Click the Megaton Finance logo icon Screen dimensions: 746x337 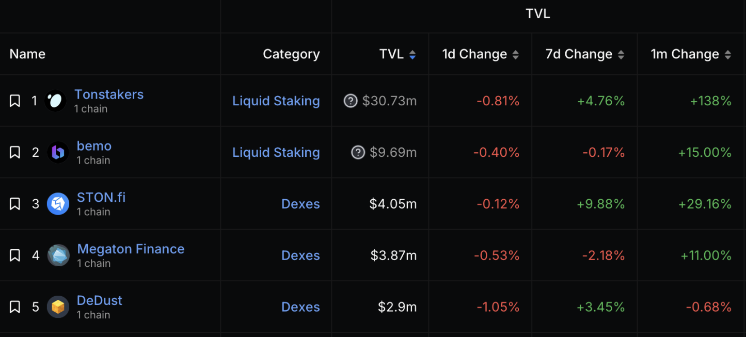click(x=58, y=255)
